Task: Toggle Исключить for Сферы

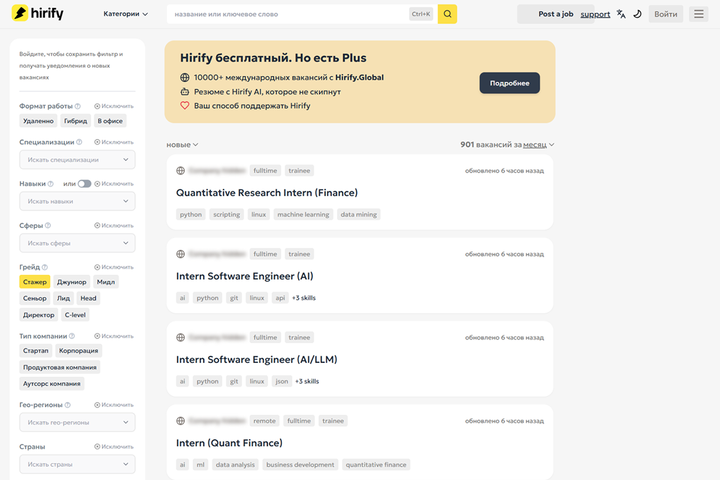Action: point(114,226)
